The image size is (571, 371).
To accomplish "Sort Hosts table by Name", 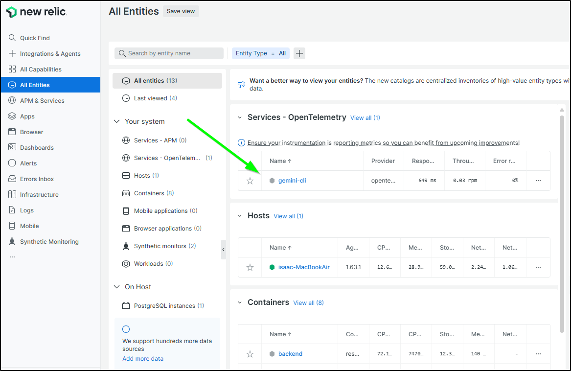I will (x=280, y=248).
